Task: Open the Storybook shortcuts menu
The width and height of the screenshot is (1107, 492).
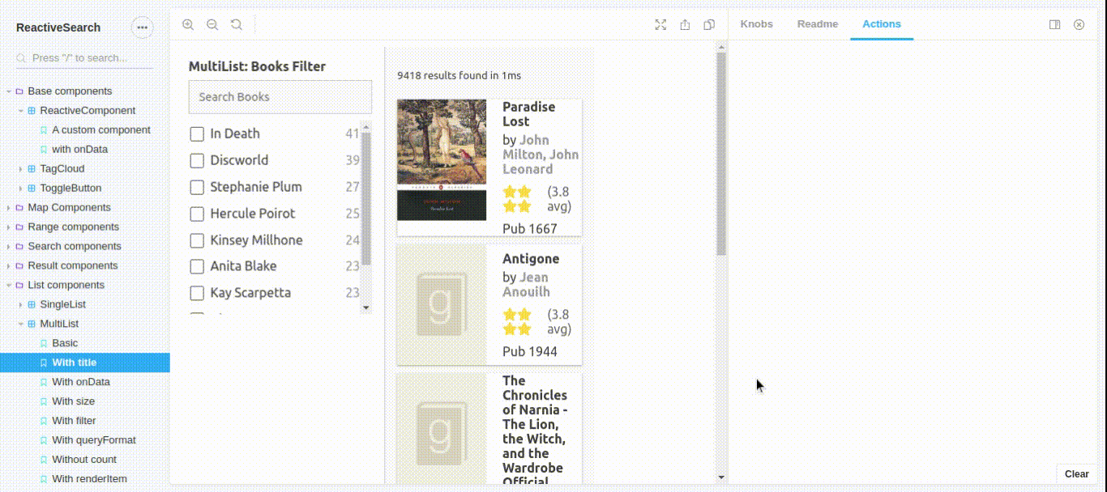Action: 143,27
